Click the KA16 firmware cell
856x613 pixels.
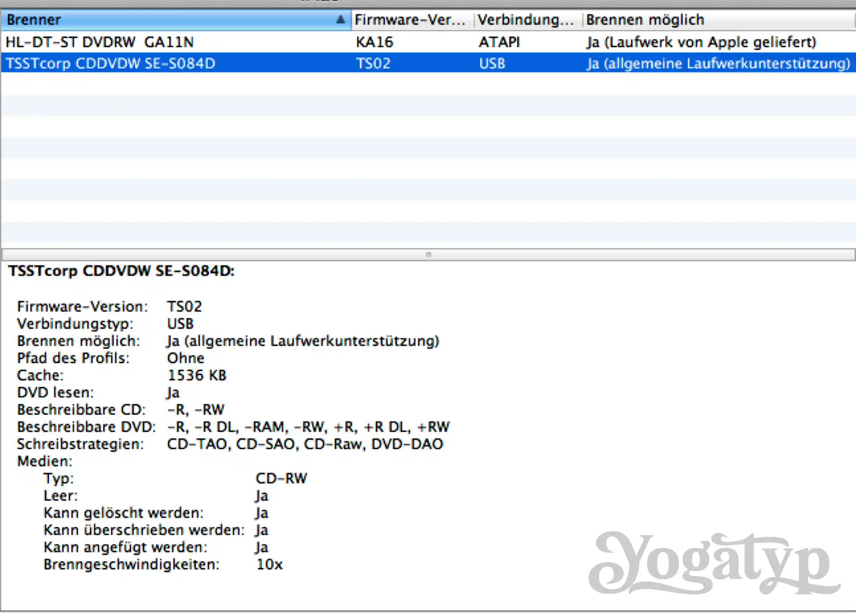click(x=374, y=42)
